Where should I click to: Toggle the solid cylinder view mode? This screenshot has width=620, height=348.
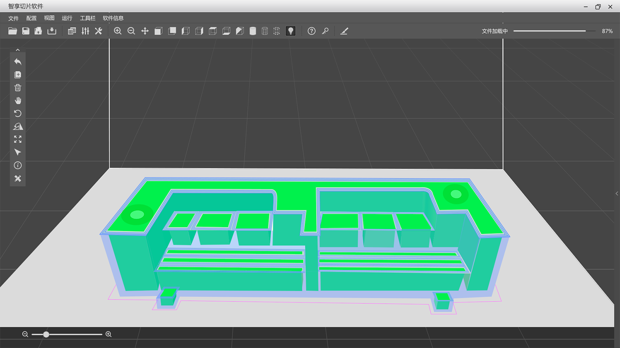coord(253,31)
